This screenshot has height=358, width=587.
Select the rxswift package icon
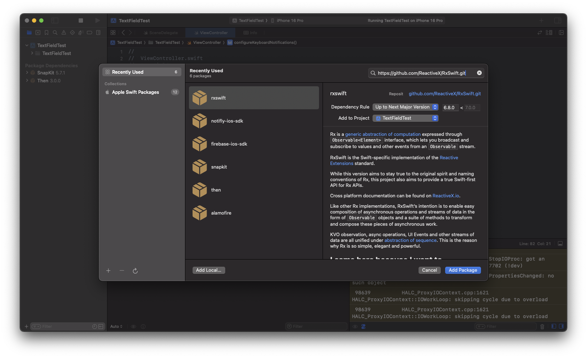point(199,98)
